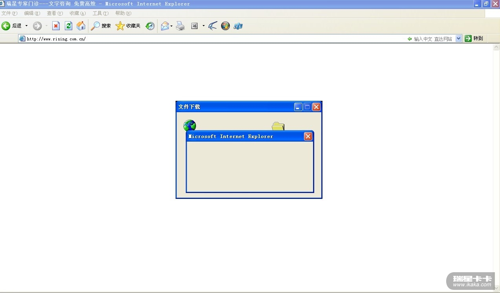Open the 收藏(A) menu
The height and width of the screenshot is (293, 500).
click(78, 13)
